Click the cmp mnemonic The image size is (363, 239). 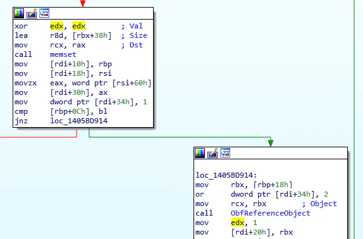coord(22,111)
